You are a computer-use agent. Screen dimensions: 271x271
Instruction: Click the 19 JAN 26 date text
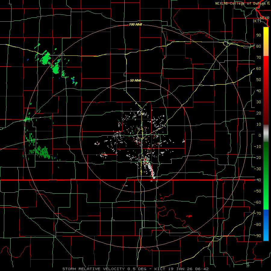coord(181,269)
